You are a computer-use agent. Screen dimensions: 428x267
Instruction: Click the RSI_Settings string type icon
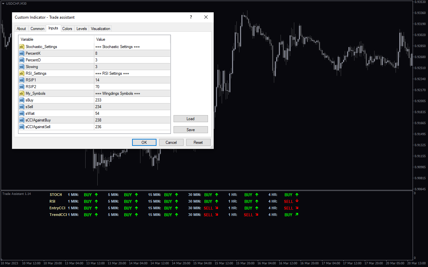coord(22,73)
